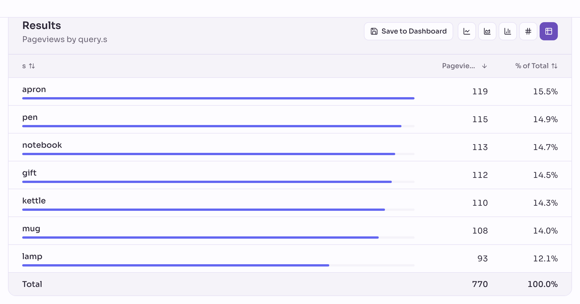Select the mug row label

tap(31, 229)
